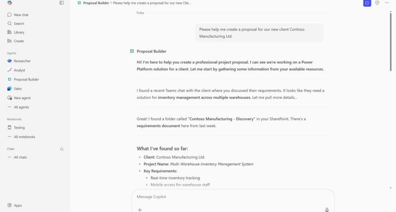Screen dimensions: 396x212
Task: Click "inventory management across multiple warehouses" text
Action: pyautogui.click(x=204, y=97)
